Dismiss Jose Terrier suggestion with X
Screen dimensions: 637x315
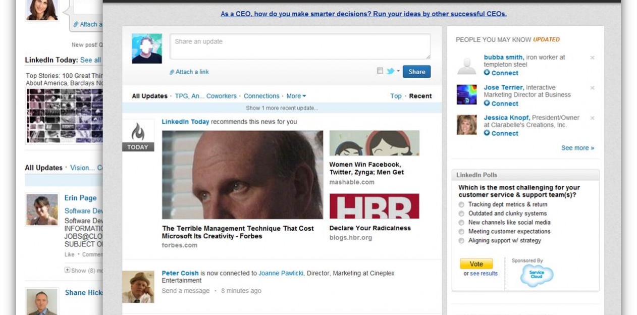(x=592, y=88)
